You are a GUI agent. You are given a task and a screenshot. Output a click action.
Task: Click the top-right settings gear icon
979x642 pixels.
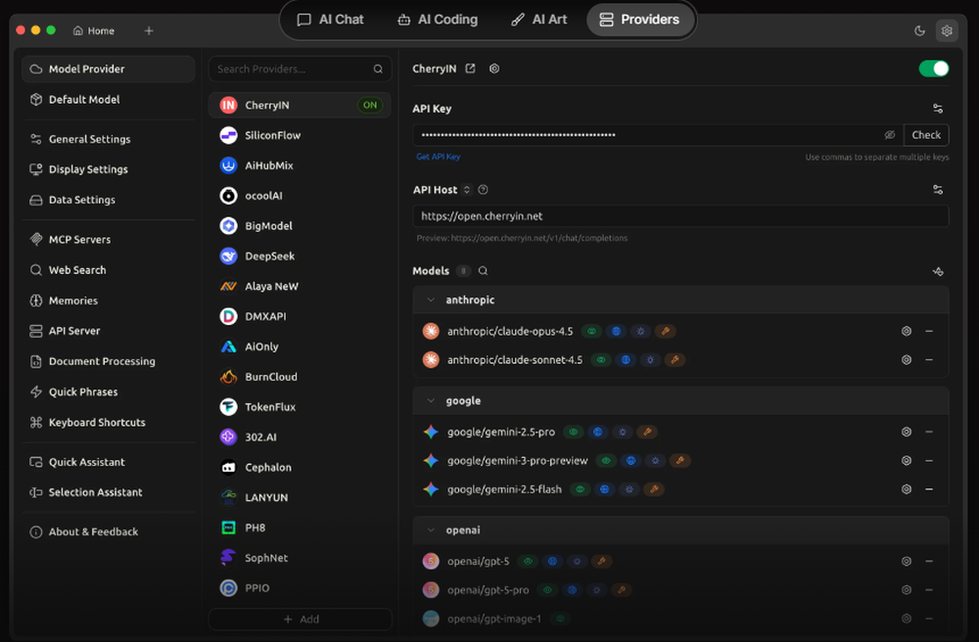(947, 30)
